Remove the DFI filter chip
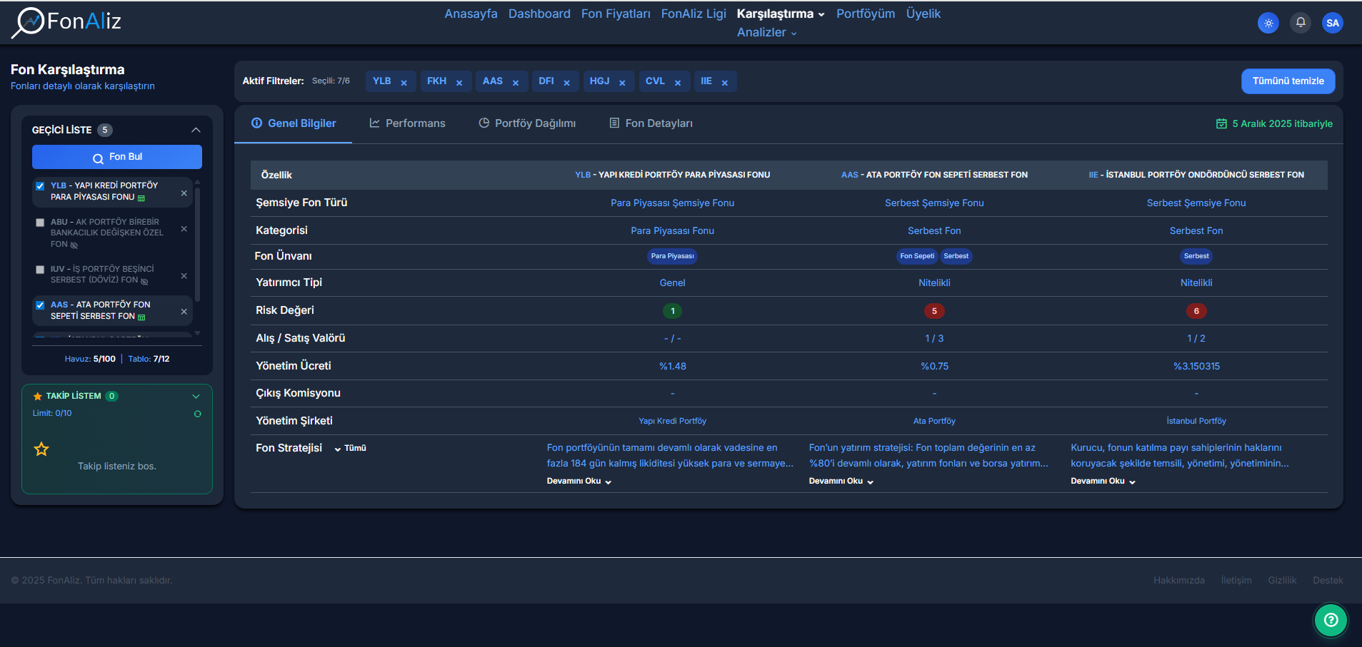This screenshot has width=1362, height=647. (567, 83)
